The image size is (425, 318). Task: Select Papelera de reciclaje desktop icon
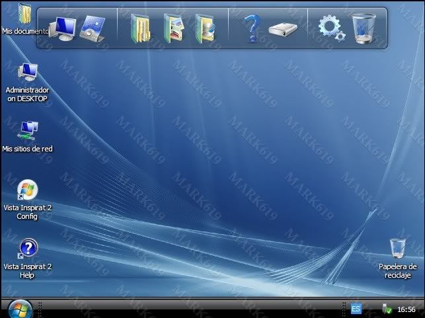pos(397,259)
